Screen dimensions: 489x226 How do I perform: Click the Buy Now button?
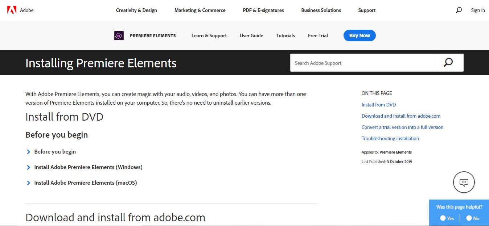click(x=359, y=35)
